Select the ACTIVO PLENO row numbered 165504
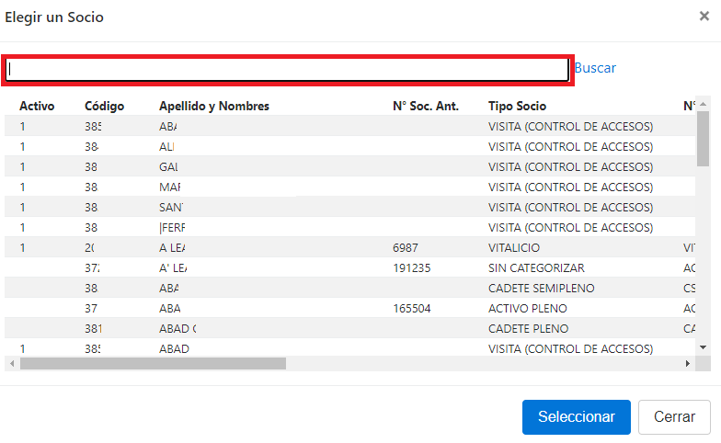Screen dimensions: 721x443 point(527,309)
